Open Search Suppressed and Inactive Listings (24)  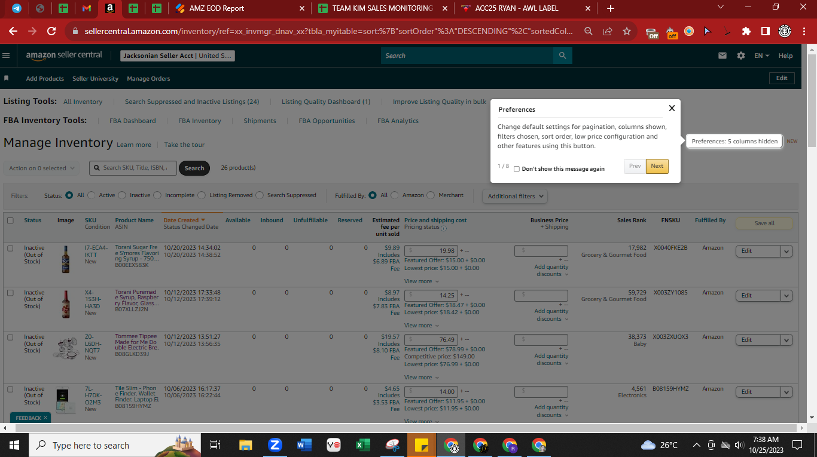pyautogui.click(x=192, y=102)
